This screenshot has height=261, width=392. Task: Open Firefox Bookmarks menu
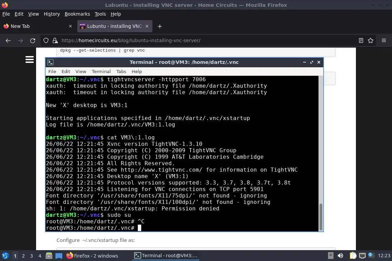pyautogui.click(x=77, y=14)
